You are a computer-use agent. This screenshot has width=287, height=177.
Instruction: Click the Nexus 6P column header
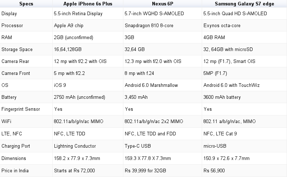163,3
